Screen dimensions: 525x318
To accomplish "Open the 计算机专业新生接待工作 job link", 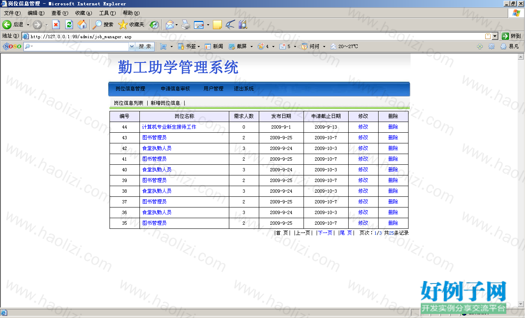I will coord(169,127).
